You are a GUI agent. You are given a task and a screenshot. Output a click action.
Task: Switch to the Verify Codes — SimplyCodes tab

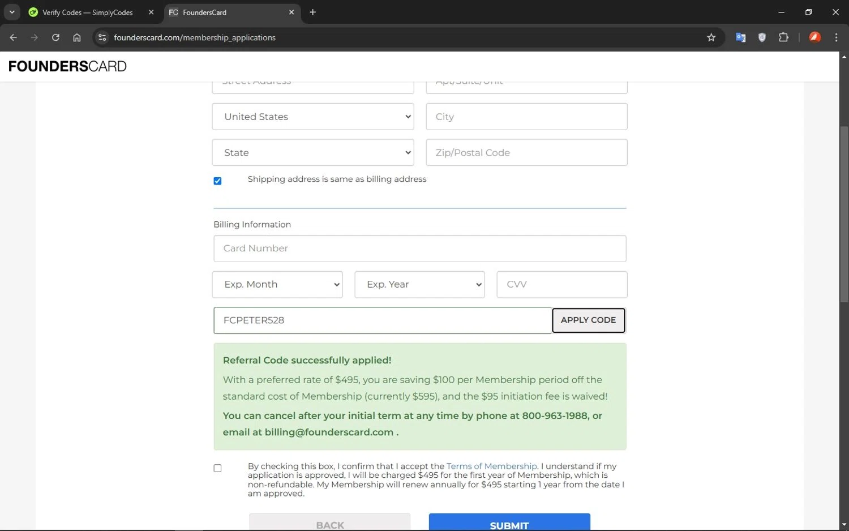(x=88, y=12)
